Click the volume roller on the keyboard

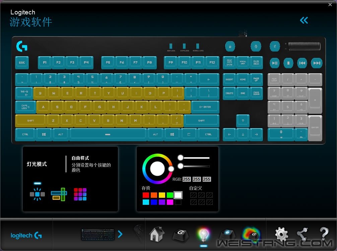click(304, 47)
